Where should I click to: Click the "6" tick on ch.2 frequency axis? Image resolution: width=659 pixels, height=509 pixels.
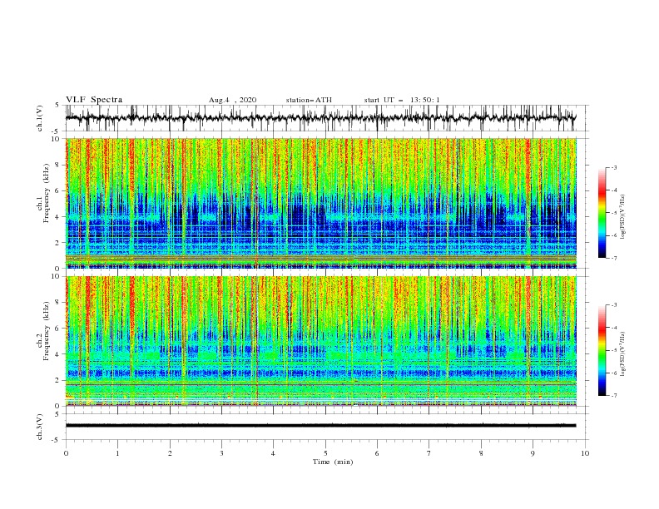57,329
